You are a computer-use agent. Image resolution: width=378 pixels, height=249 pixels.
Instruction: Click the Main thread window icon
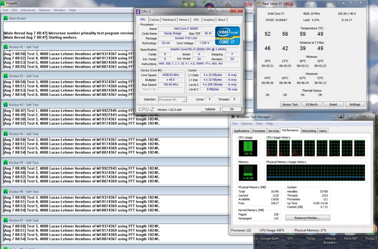tap(6, 18)
